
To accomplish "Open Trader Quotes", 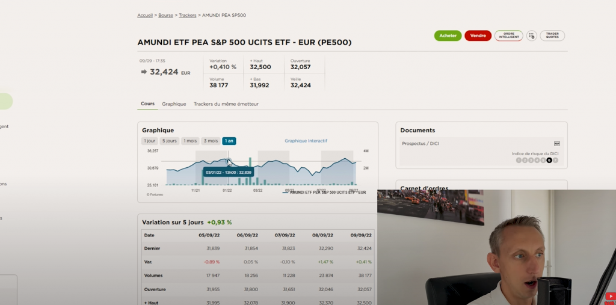I will coord(552,35).
